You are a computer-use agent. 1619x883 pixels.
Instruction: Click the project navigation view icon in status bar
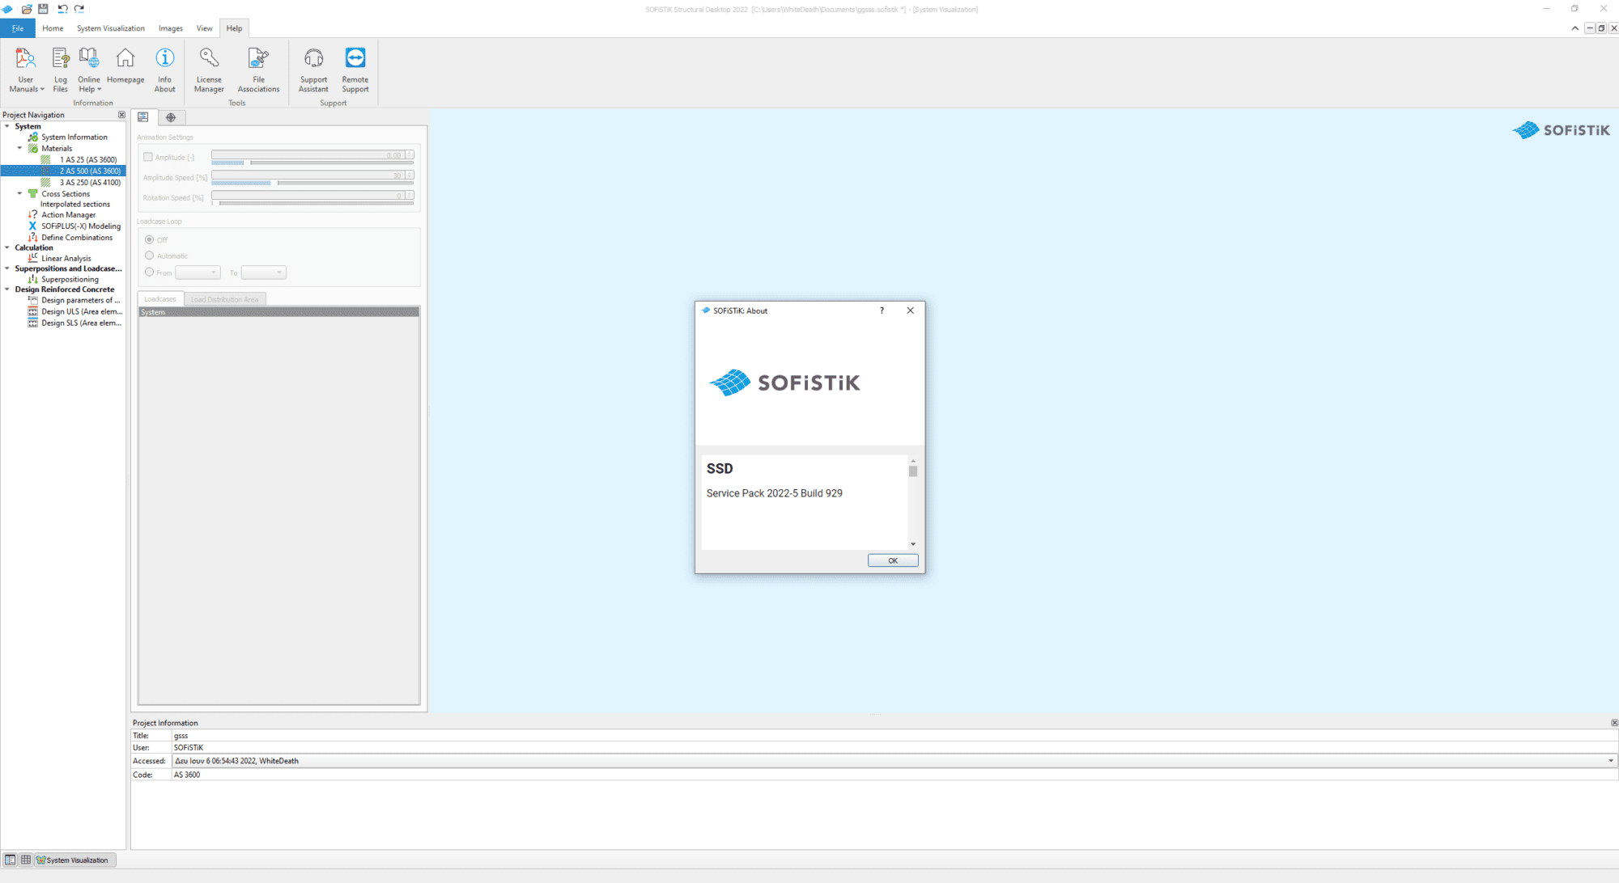(x=10, y=860)
